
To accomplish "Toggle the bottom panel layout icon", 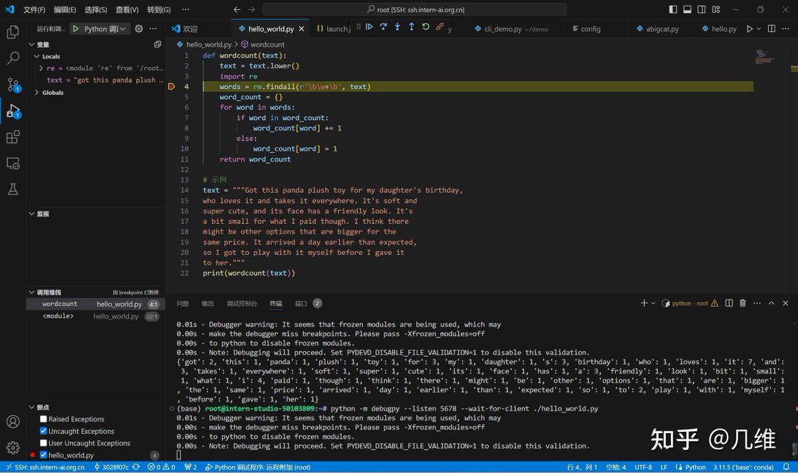I will (687, 9).
